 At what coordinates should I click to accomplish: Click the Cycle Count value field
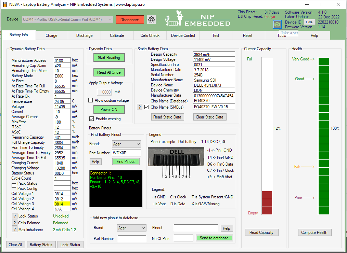(62, 178)
